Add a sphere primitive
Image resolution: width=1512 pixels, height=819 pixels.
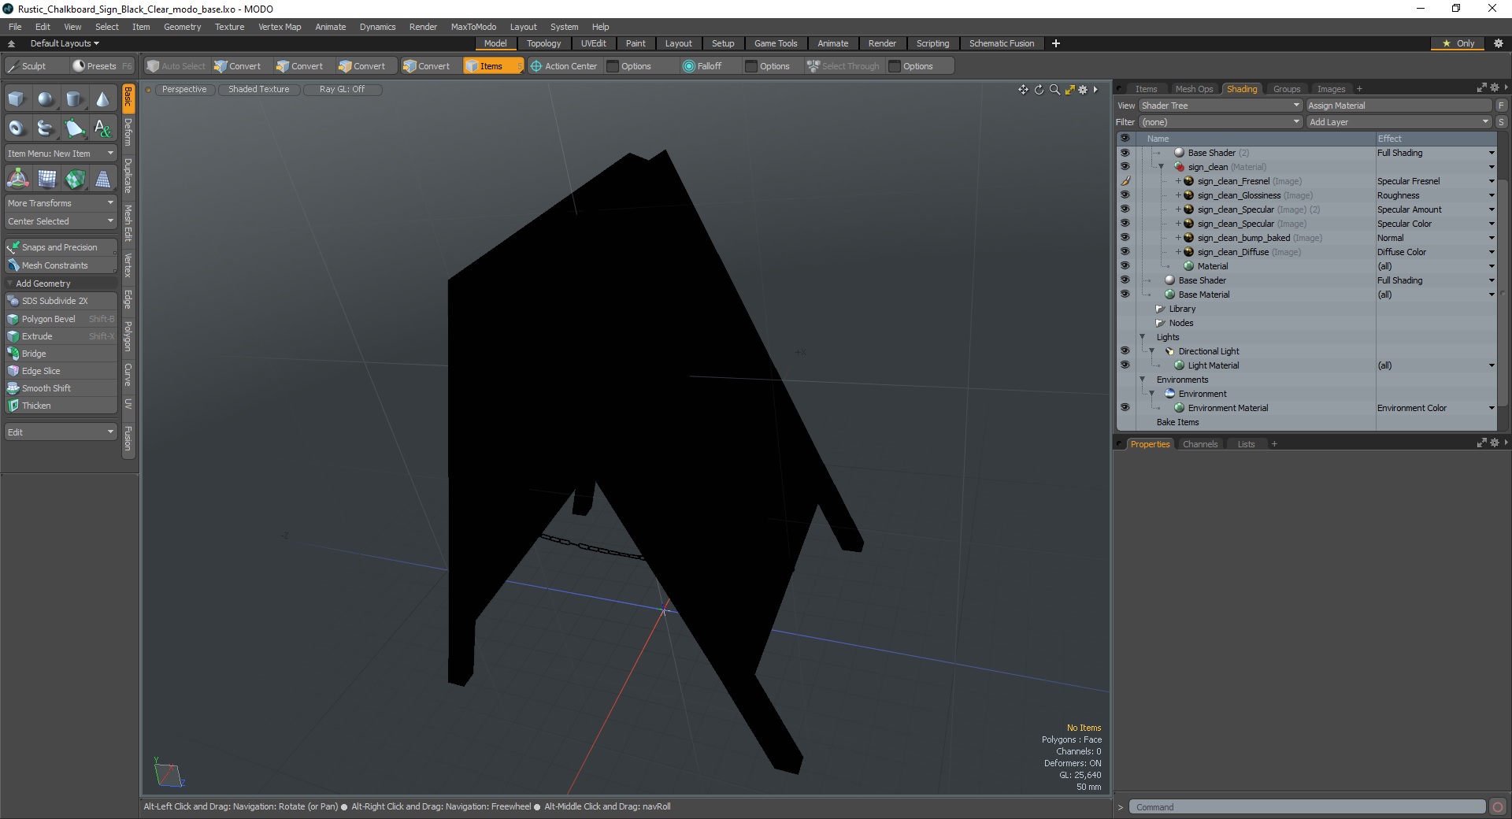point(46,99)
